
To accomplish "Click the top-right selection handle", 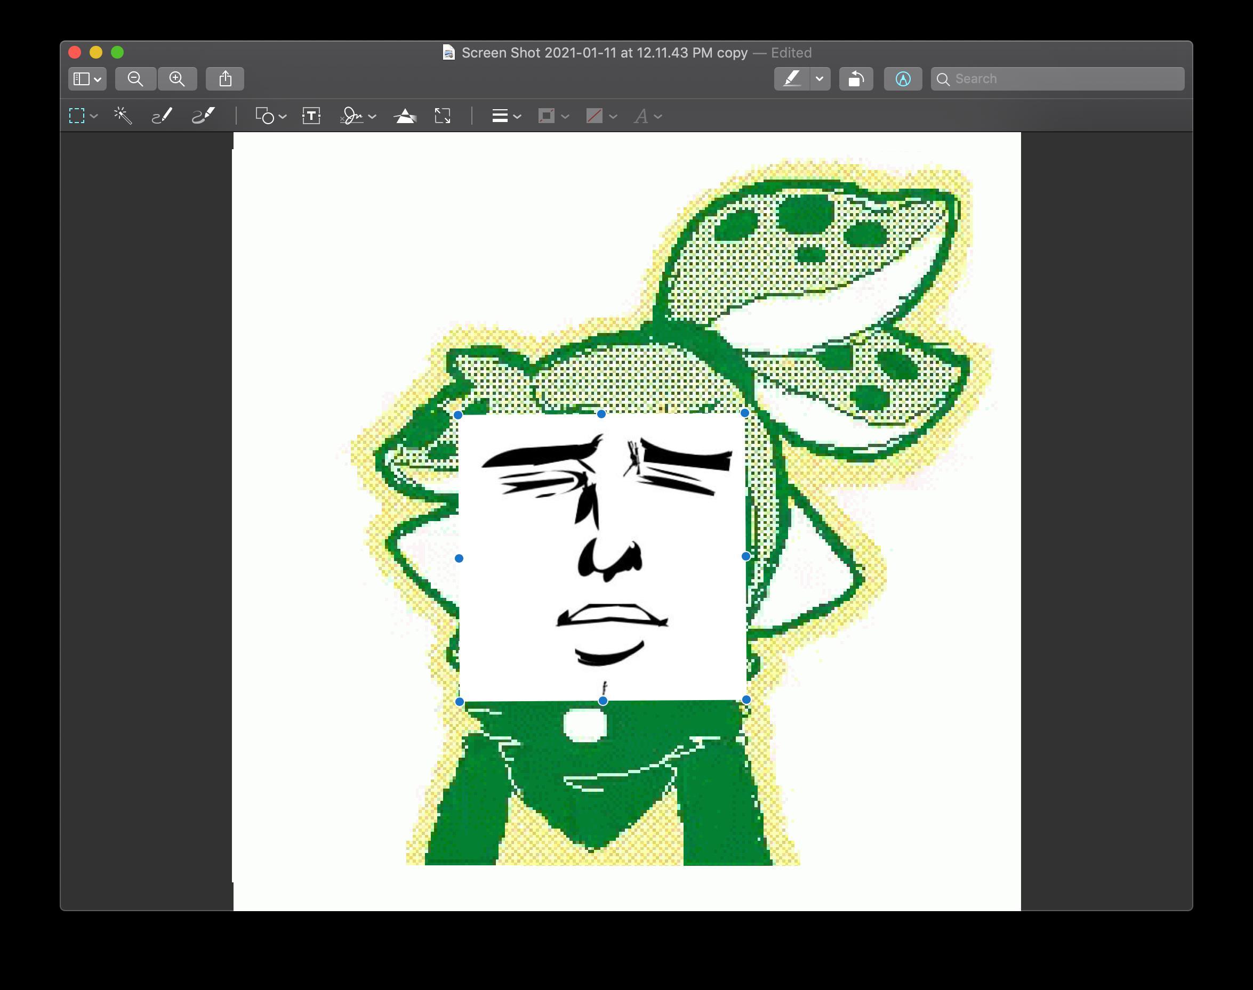I will 744,413.
